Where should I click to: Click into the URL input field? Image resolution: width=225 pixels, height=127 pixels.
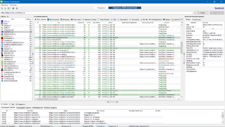click(99, 13)
